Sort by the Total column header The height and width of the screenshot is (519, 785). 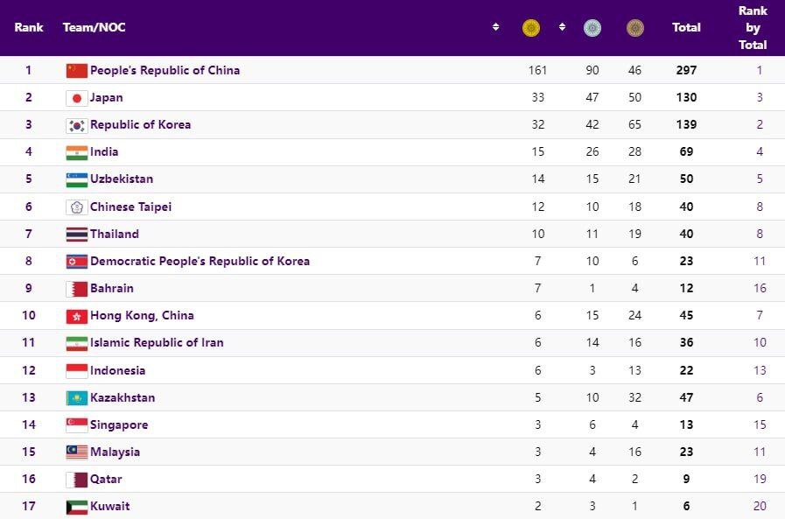(686, 28)
